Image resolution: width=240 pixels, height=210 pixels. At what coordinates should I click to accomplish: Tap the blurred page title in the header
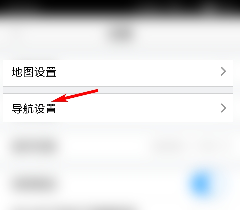click(x=121, y=35)
